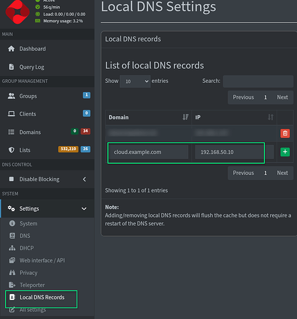
Task: Click the Web interface / API icon
Action: tap(12, 260)
